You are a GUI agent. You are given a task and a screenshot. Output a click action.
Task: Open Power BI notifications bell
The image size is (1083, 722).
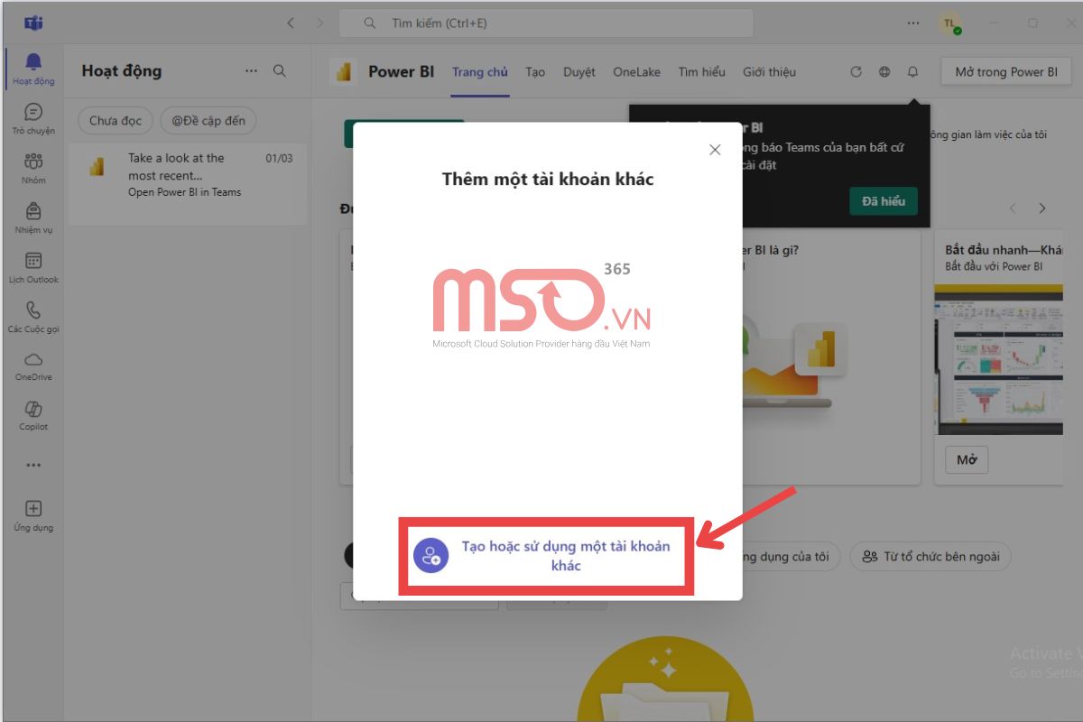(912, 72)
